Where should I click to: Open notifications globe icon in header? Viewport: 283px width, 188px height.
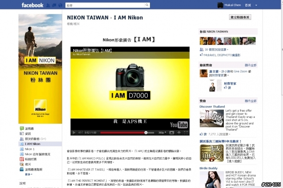click(60, 5)
